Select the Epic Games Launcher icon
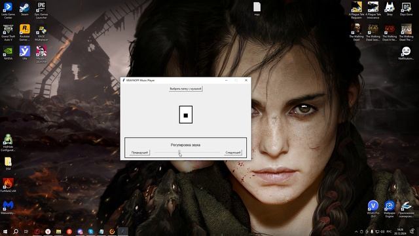The width and height of the screenshot is (419, 236). click(41, 10)
